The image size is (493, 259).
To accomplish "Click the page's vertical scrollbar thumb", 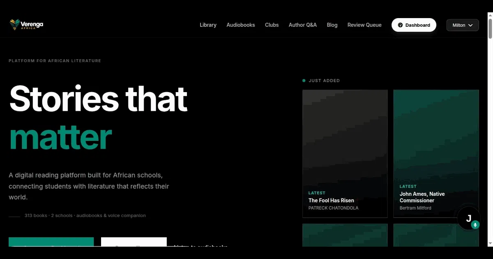I will click(490, 29).
